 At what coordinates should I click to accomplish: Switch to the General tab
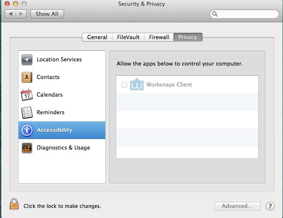[x=97, y=37]
